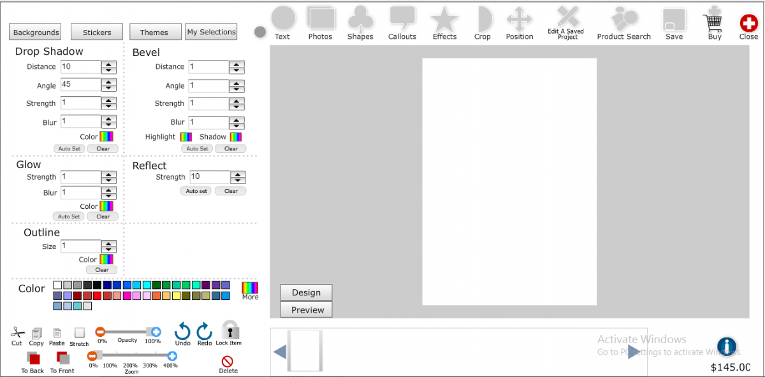Open the Shapes tool

tap(360, 19)
